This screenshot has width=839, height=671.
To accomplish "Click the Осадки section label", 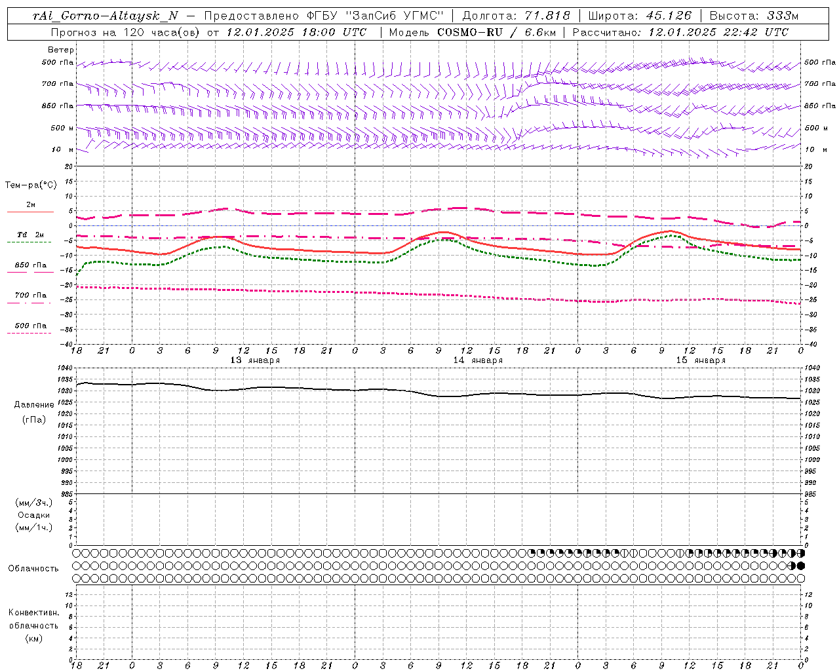I will click(x=33, y=515).
